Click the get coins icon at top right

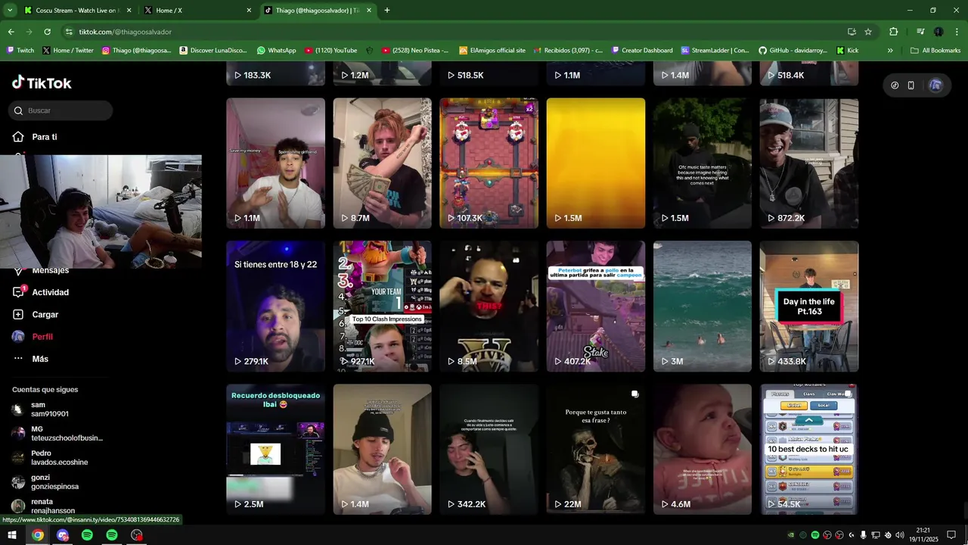(x=895, y=86)
